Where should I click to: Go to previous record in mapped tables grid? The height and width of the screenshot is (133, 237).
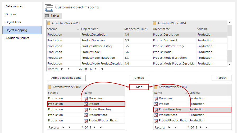69,69
